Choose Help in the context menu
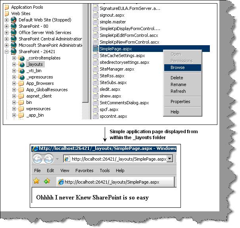Viewport: 240px width, 228px height. tap(182, 112)
